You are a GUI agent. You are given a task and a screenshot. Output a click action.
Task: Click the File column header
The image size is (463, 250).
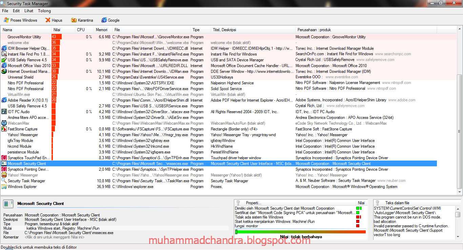(151, 30)
